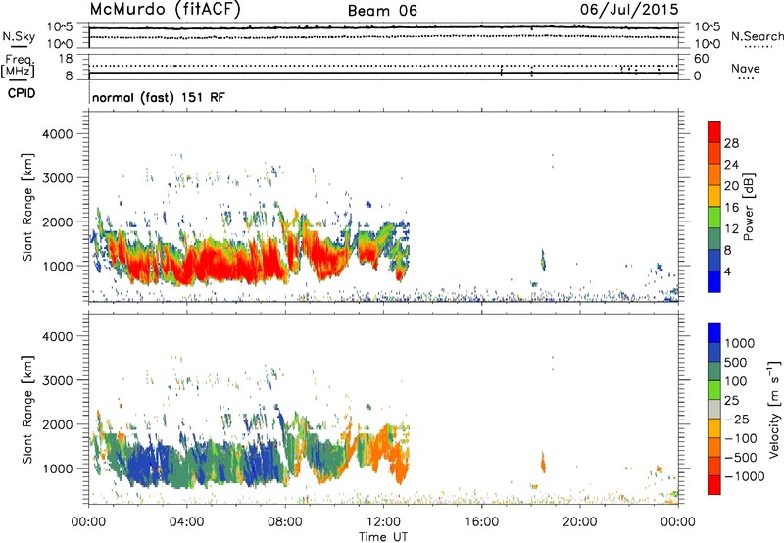Click the "16:00" time tick label
Screen dimensions: 784x543
(481, 522)
